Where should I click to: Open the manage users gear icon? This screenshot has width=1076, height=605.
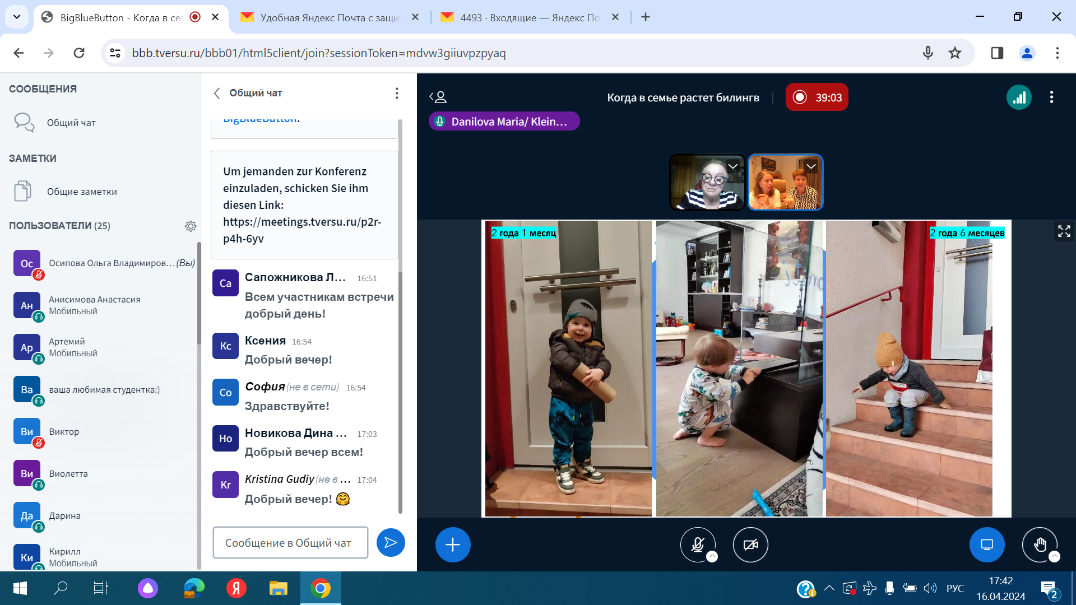pyautogui.click(x=191, y=226)
